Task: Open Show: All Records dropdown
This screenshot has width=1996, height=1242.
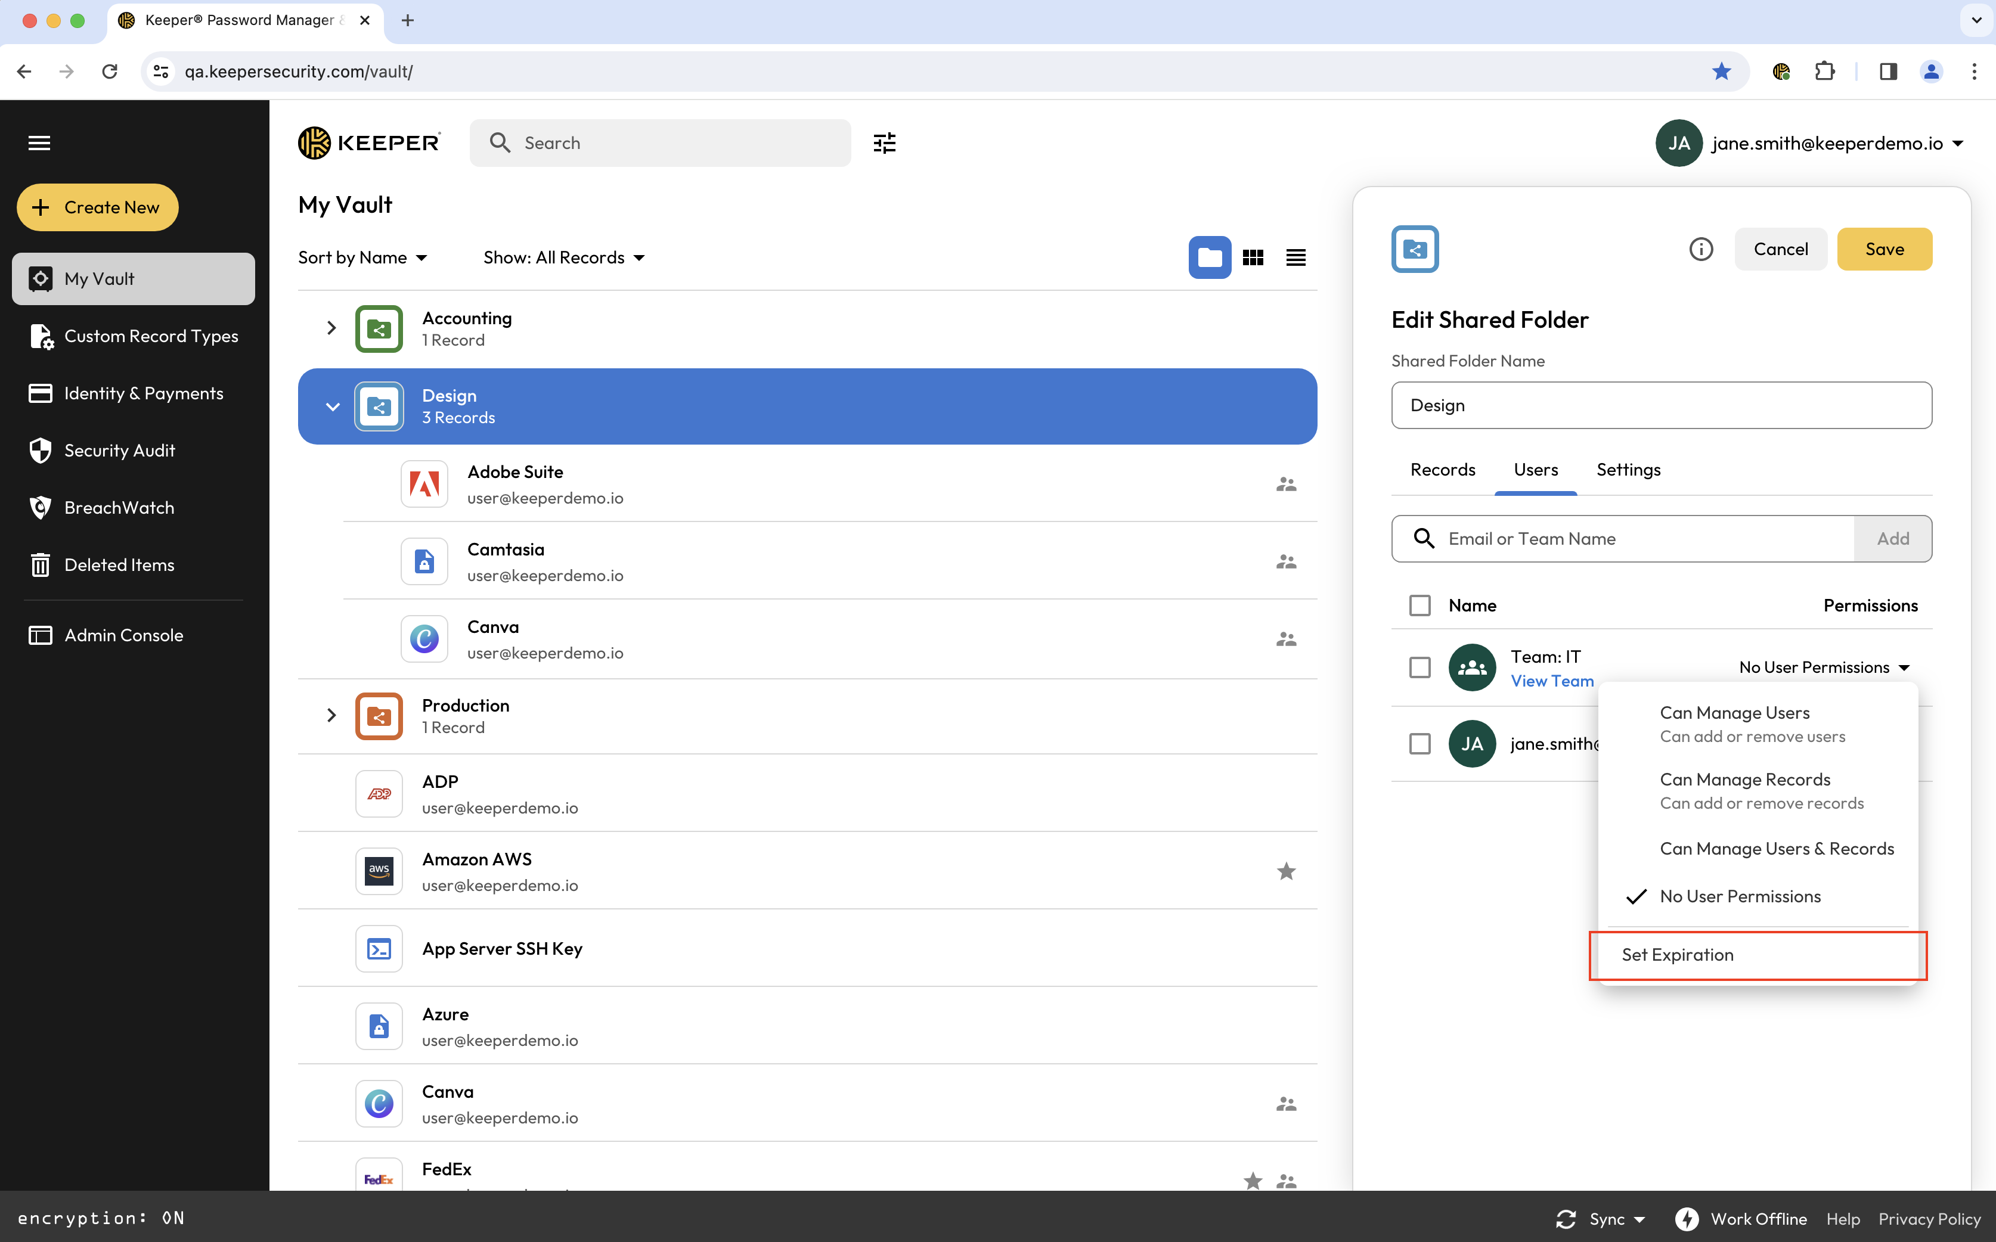Action: point(564,258)
